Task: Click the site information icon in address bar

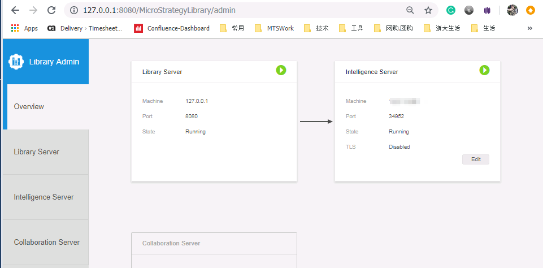Action: point(74,10)
